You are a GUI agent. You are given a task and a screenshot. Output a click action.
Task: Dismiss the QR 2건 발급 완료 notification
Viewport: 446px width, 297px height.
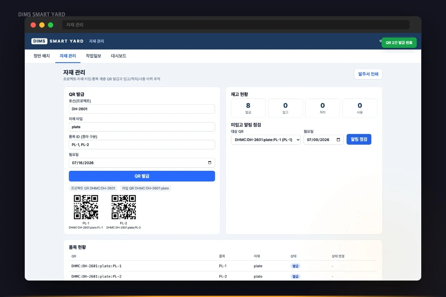click(x=399, y=42)
